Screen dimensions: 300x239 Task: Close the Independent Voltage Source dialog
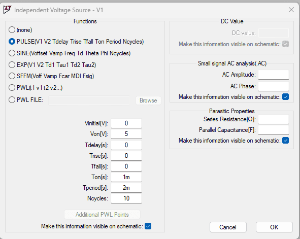[291, 10]
